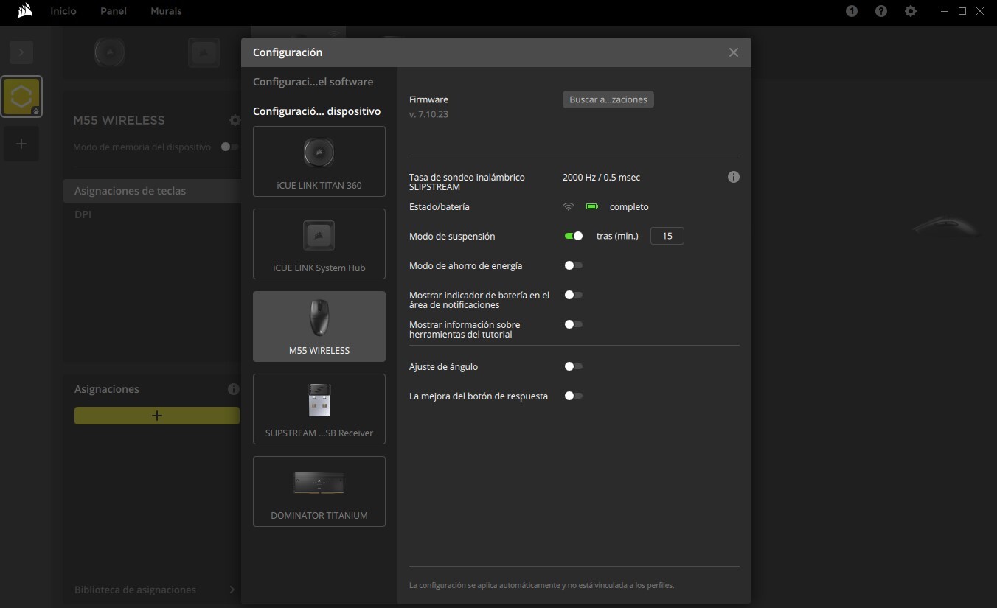Click yellow add assignment plus button
This screenshot has width=997, height=608.
coord(157,416)
